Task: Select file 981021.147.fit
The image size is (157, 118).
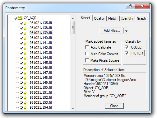Action: click(41, 73)
